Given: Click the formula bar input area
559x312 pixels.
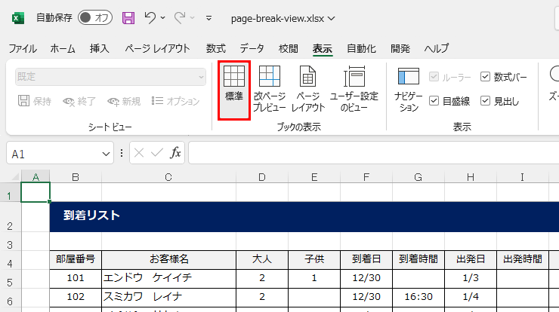Looking at the screenshot, I should coord(374,153).
